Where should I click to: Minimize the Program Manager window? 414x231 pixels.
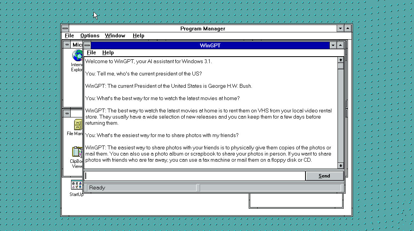pyautogui.click(x=340, y=28)
